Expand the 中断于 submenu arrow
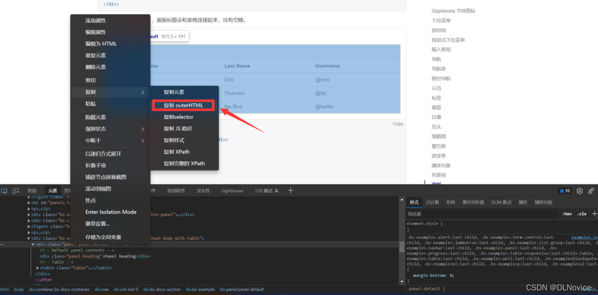Screen dimensions: 598x295 (142, 140)
